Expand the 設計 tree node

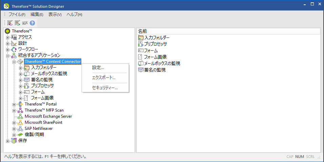click(8, 44)
